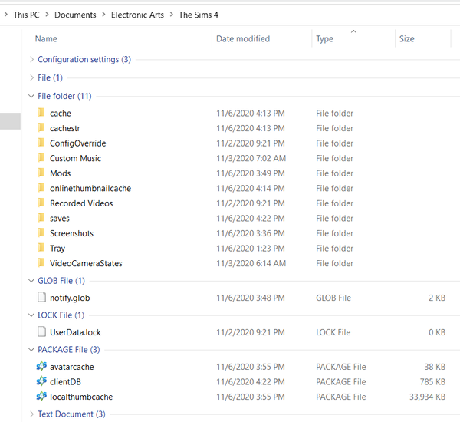Expand the Configuration settings group

[x=31, y=60]
